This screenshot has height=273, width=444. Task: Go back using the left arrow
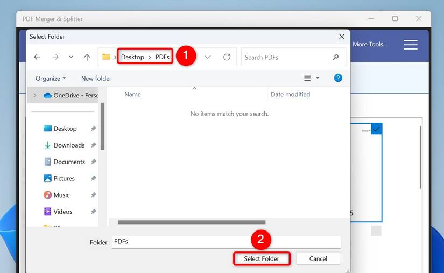37,57
